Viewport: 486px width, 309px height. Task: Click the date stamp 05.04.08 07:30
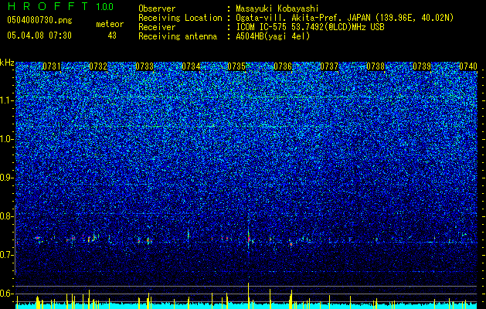coord(39,36)
